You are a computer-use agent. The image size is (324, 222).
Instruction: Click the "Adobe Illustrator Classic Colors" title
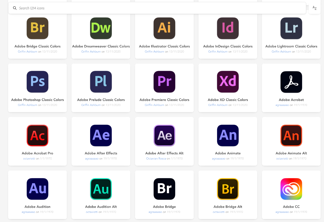164,46
